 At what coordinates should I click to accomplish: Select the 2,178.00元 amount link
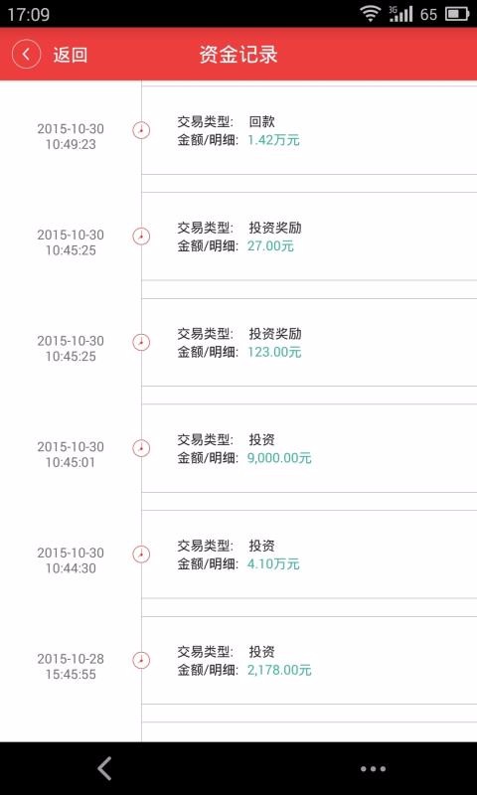(x=279, y=670)
